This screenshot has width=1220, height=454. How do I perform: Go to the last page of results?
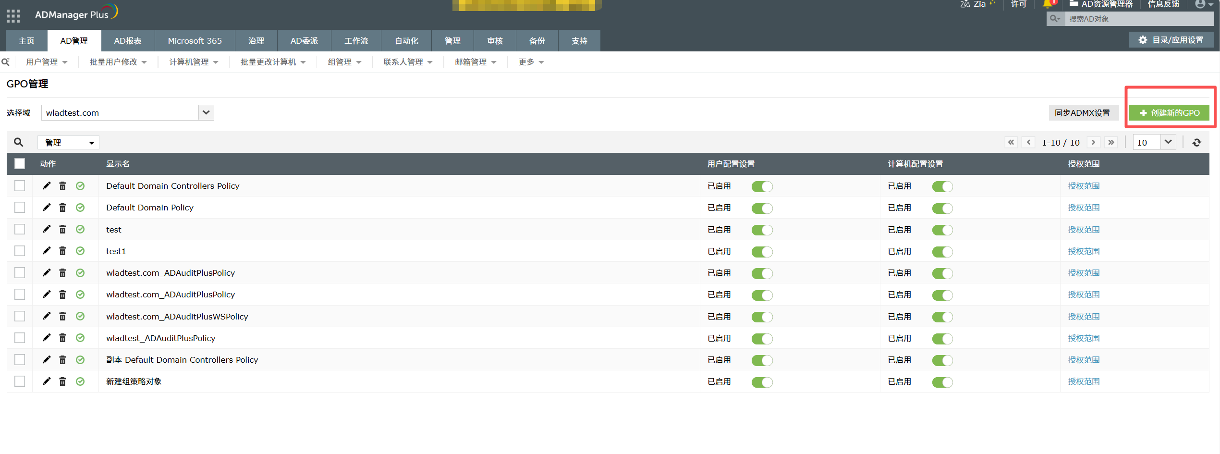click(x=1111, y=142)
